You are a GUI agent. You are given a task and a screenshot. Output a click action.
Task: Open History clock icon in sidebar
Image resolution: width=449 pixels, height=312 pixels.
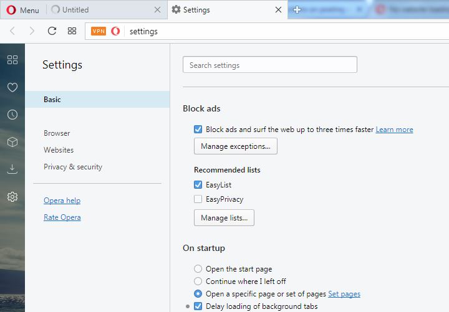(x=12, y=115)
